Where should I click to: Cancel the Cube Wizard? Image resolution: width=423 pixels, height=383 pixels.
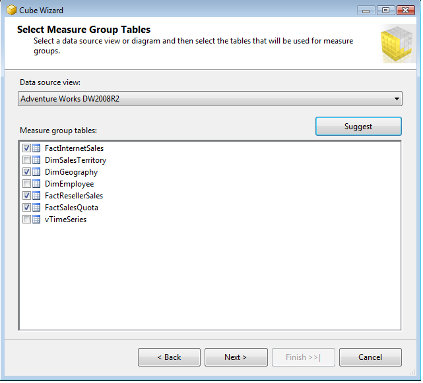click(370, 357)
